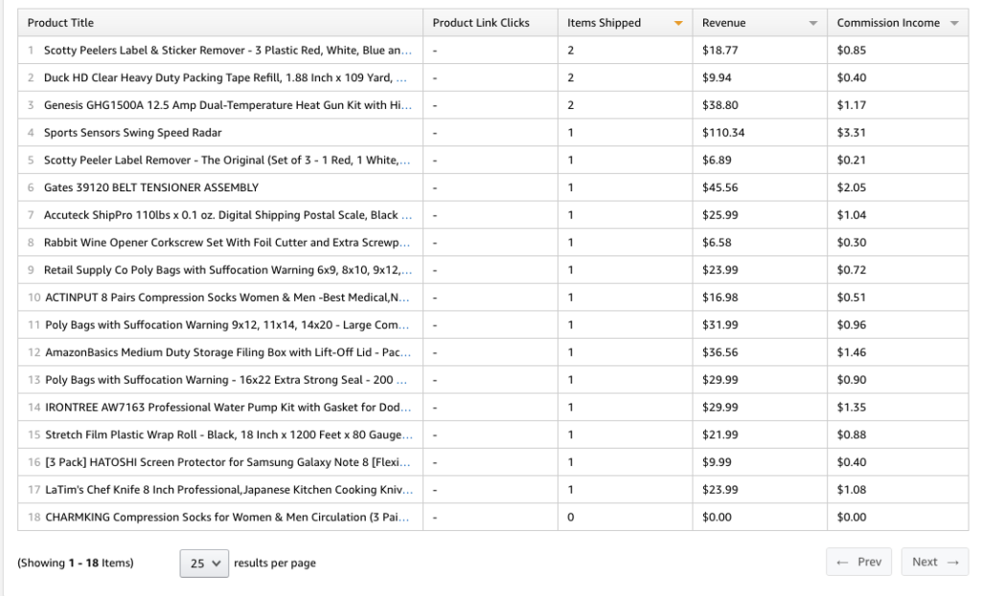The width and height of the screenshot is (981, 596).
Task: Open Rabbit Wine Opener Corkscrew Set product
Action: click(x=226, y=242)
